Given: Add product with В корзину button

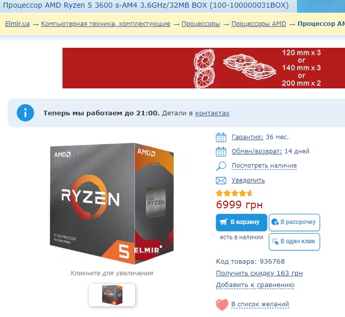Looking at the screenshot, I should [241, 223].
